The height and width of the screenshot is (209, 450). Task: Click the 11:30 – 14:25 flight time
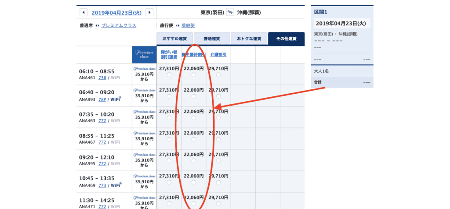pos(97,200)
